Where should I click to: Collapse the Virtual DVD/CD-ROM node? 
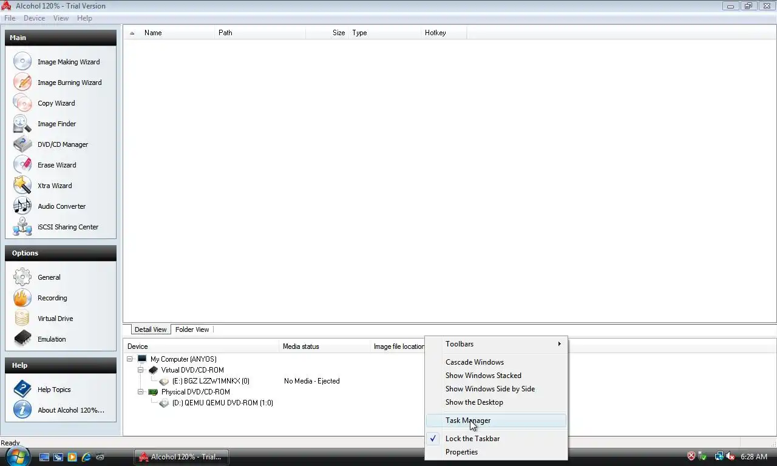click(x=140, y=370)
